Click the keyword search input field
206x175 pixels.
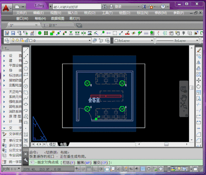click(x=77, y=7)
